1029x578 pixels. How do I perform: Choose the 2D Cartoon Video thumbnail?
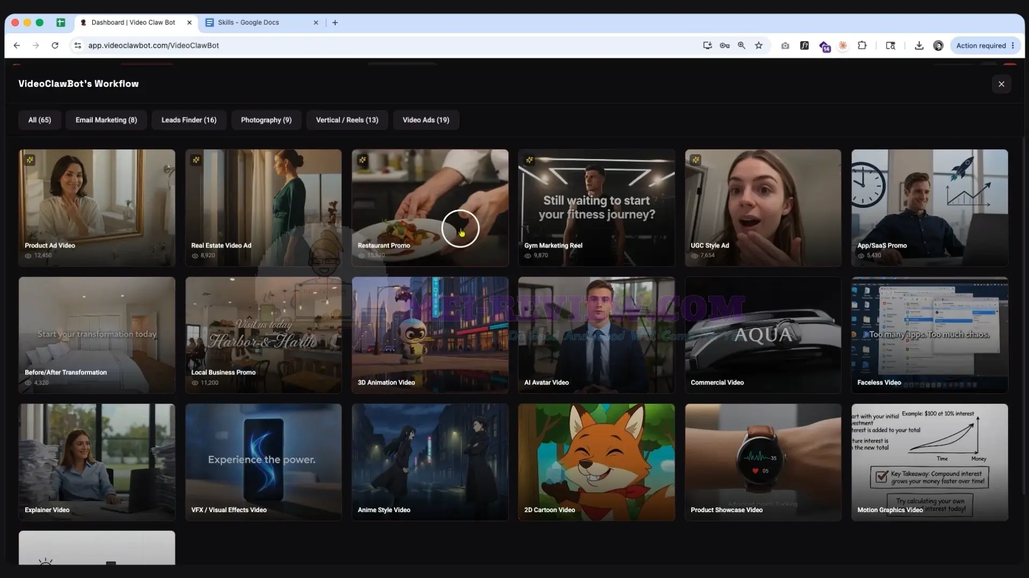coord(596,462)
